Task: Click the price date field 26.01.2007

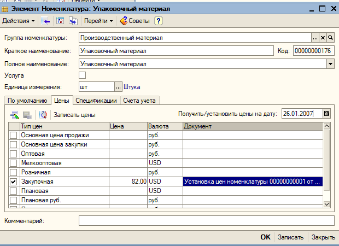Action: click(x=302, y=114)
